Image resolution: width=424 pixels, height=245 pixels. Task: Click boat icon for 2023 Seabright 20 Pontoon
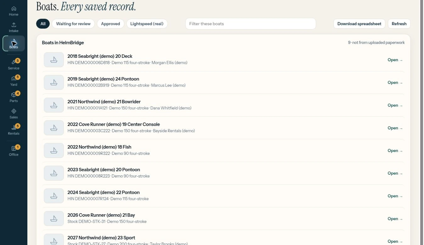(54, 173)
